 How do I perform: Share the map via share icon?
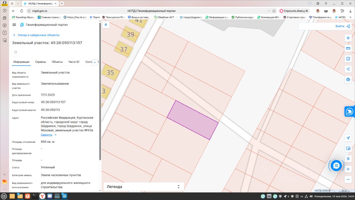pyautogui.click(x=348, y=69)
